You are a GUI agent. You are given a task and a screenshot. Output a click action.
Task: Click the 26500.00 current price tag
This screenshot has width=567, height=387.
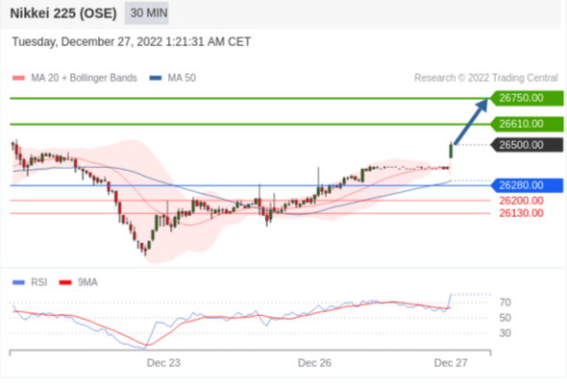tap(527, 145)
